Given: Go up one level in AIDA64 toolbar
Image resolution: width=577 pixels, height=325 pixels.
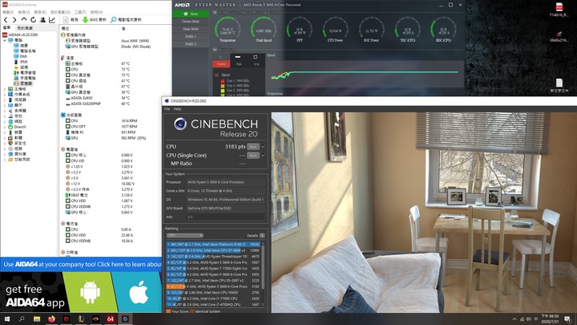Looking at the screenshot, I should (24, 19).
